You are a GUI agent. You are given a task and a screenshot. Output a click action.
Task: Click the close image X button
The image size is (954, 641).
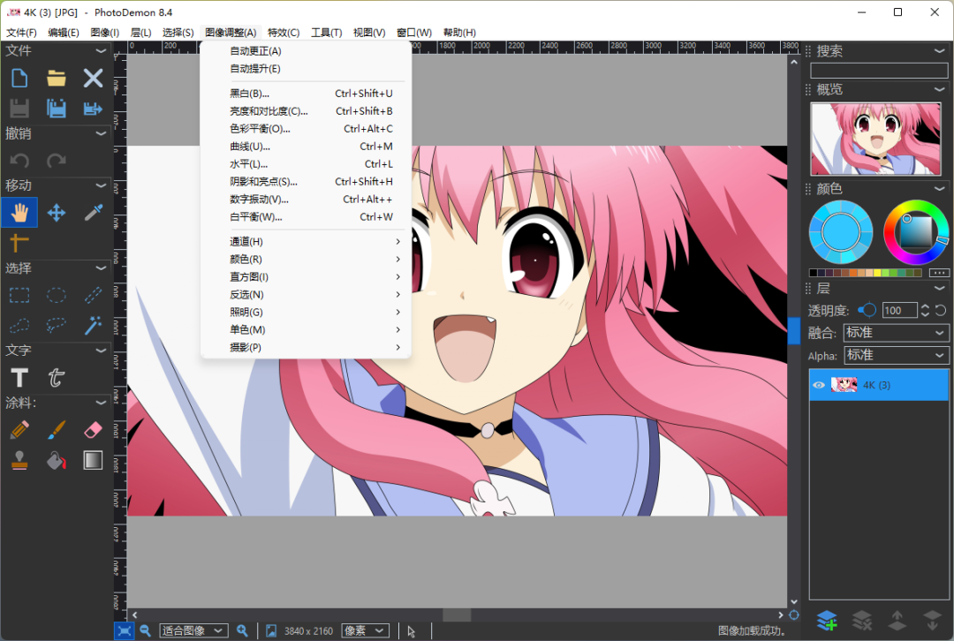click(92, 78)
